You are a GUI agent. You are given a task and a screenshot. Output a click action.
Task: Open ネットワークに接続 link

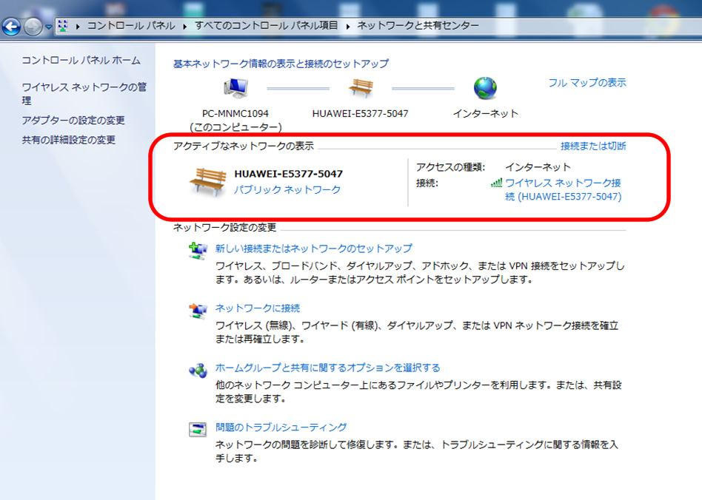pos(258,308)
